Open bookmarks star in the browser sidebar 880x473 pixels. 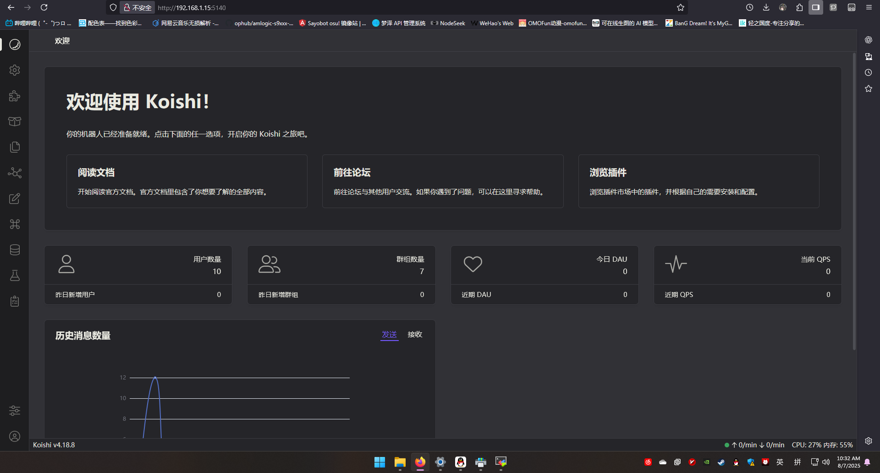tap(869, 88)
